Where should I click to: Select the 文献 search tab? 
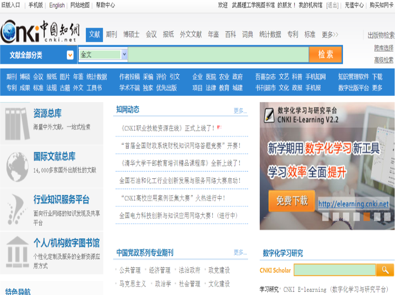tap(95, 35)
